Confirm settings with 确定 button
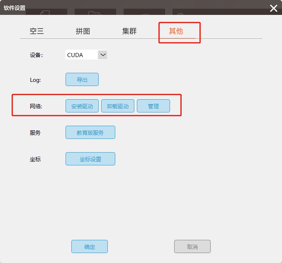This screenshot has width=282, height=263. tap(90, 246)
